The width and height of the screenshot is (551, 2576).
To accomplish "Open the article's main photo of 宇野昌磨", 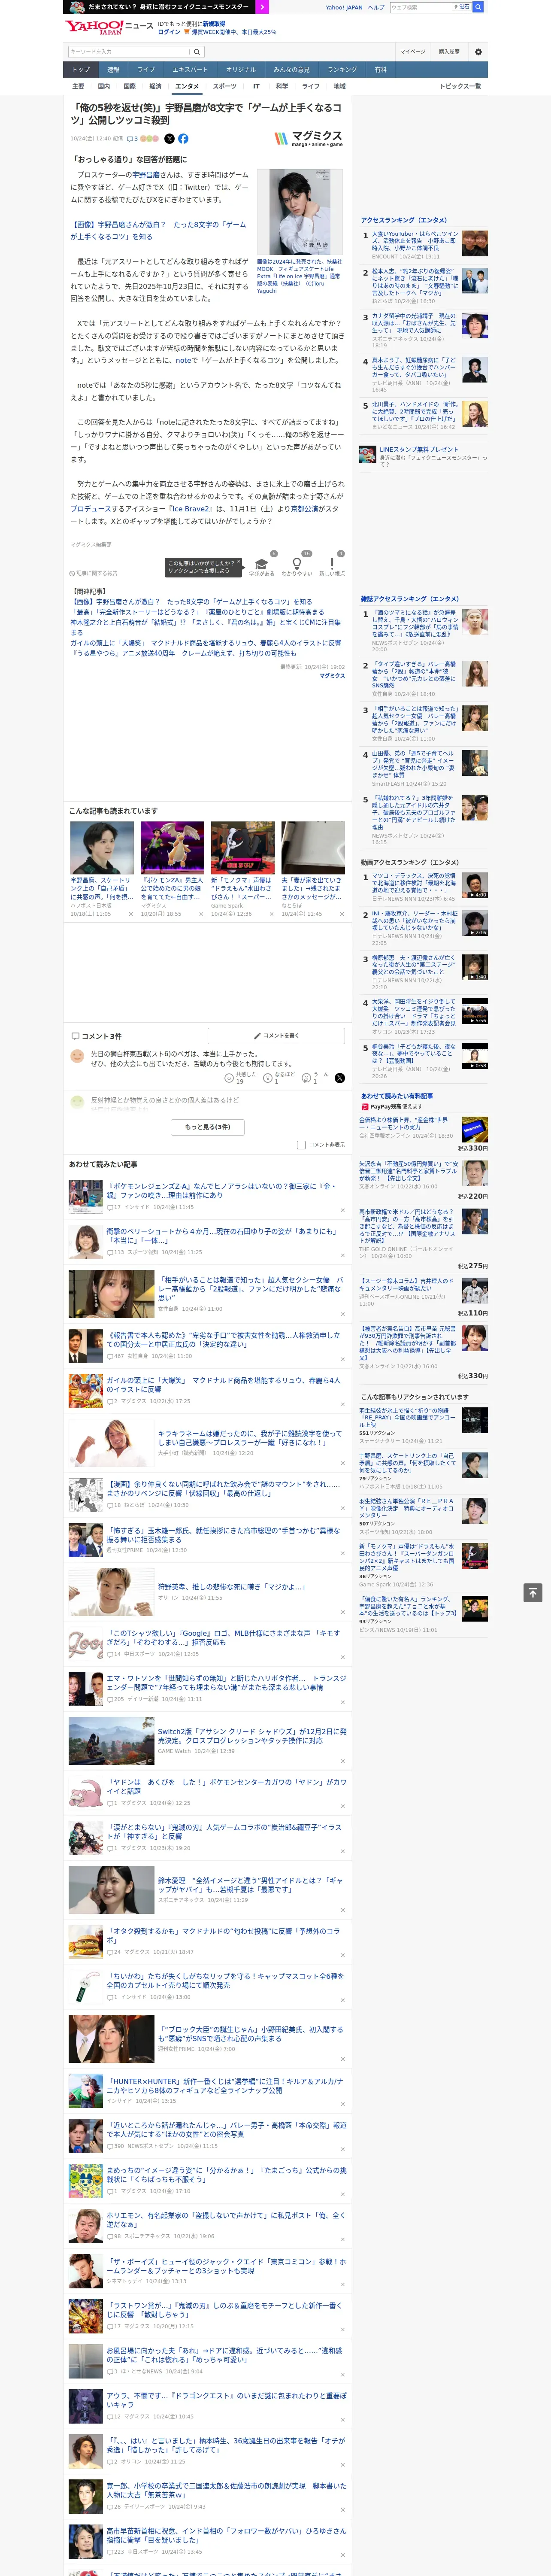I will 299,212.
